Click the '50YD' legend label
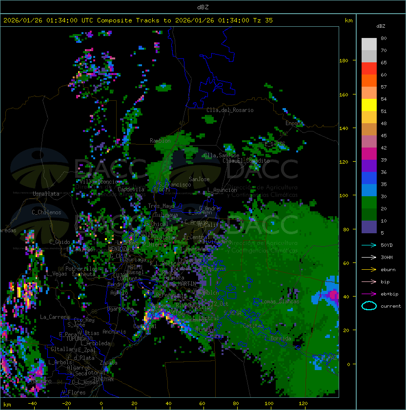 click(x=386, y=245)
